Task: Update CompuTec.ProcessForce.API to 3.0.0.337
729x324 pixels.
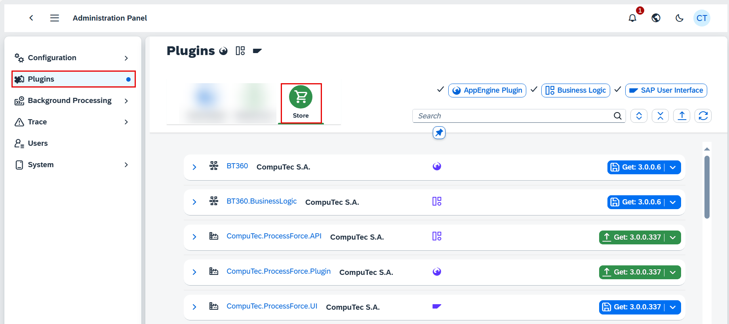Action: (x=632, y=237)
